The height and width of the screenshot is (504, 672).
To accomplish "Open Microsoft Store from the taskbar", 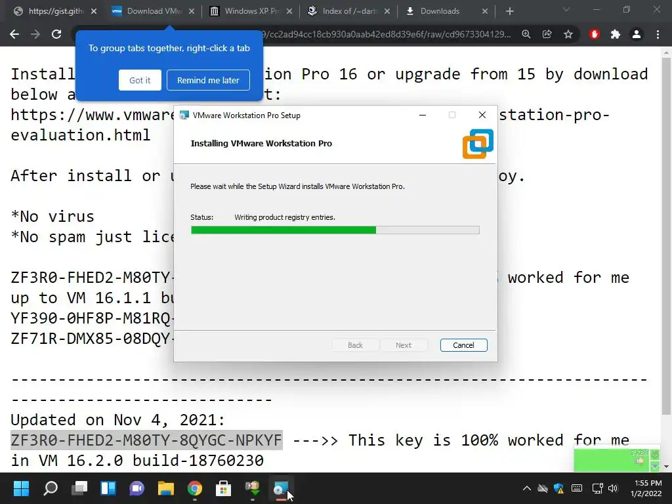I will coord(223,488).
